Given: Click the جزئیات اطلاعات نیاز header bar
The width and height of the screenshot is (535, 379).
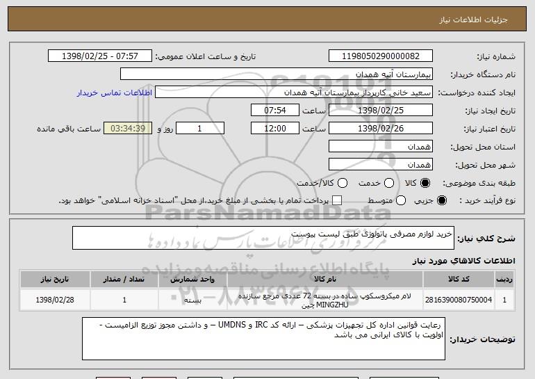Looking at the screenshot, I should [267, 19].
